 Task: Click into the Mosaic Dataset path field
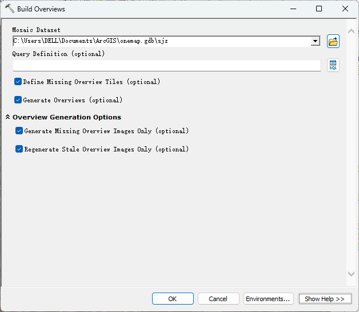(x=162, y=41)
